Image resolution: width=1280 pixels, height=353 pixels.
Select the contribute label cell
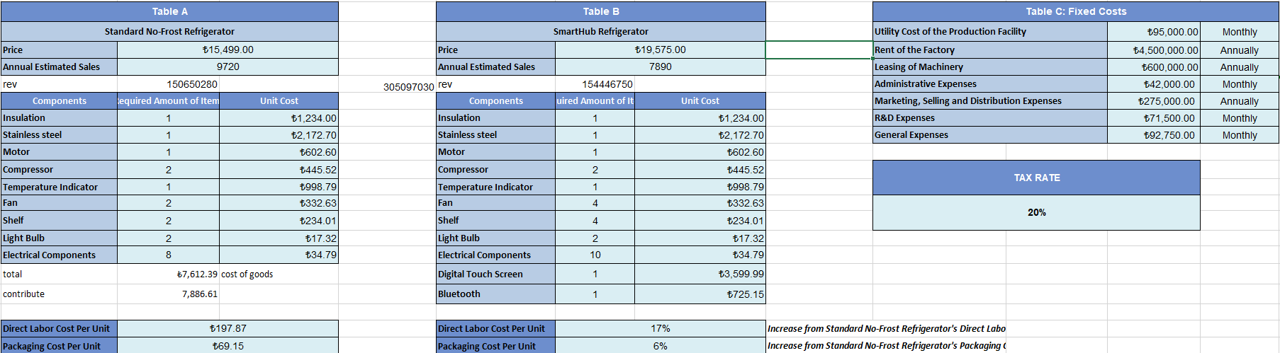click(59, 294)
